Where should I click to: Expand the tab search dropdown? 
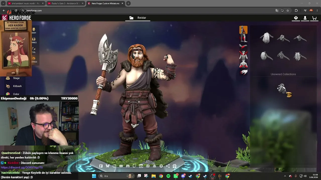[x=3, y=3]
